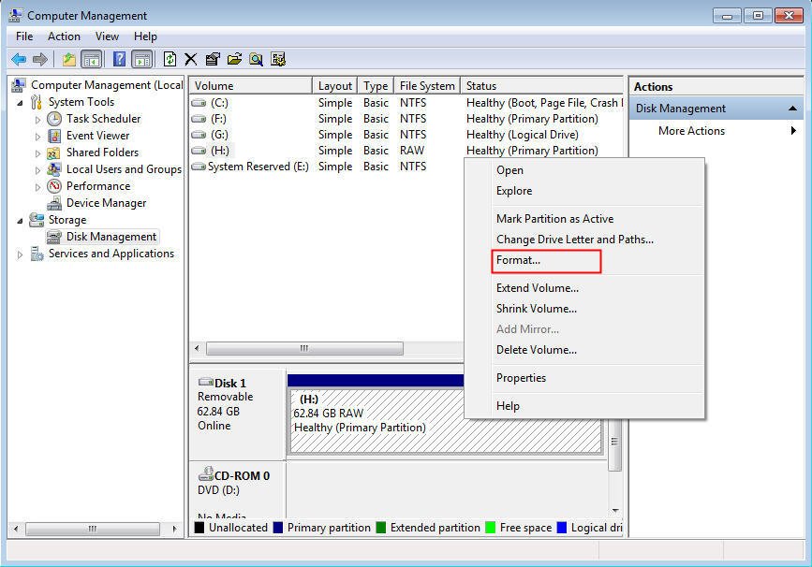Select the (G:) volume row

[x=406, y=135]
